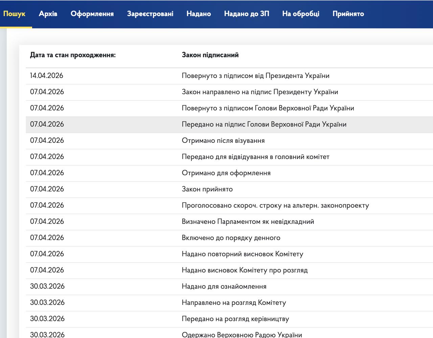Open the Закон прийнято status entry
The image size is (433, 338).
coord(207,189)
